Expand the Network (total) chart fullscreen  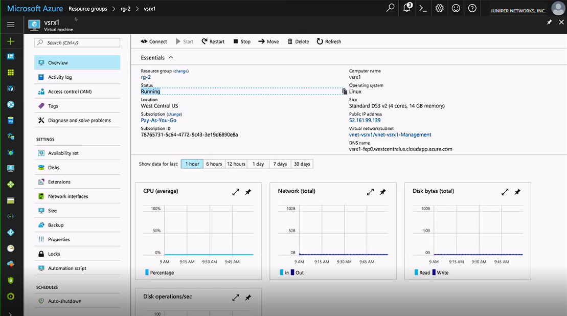pos(370,192)
